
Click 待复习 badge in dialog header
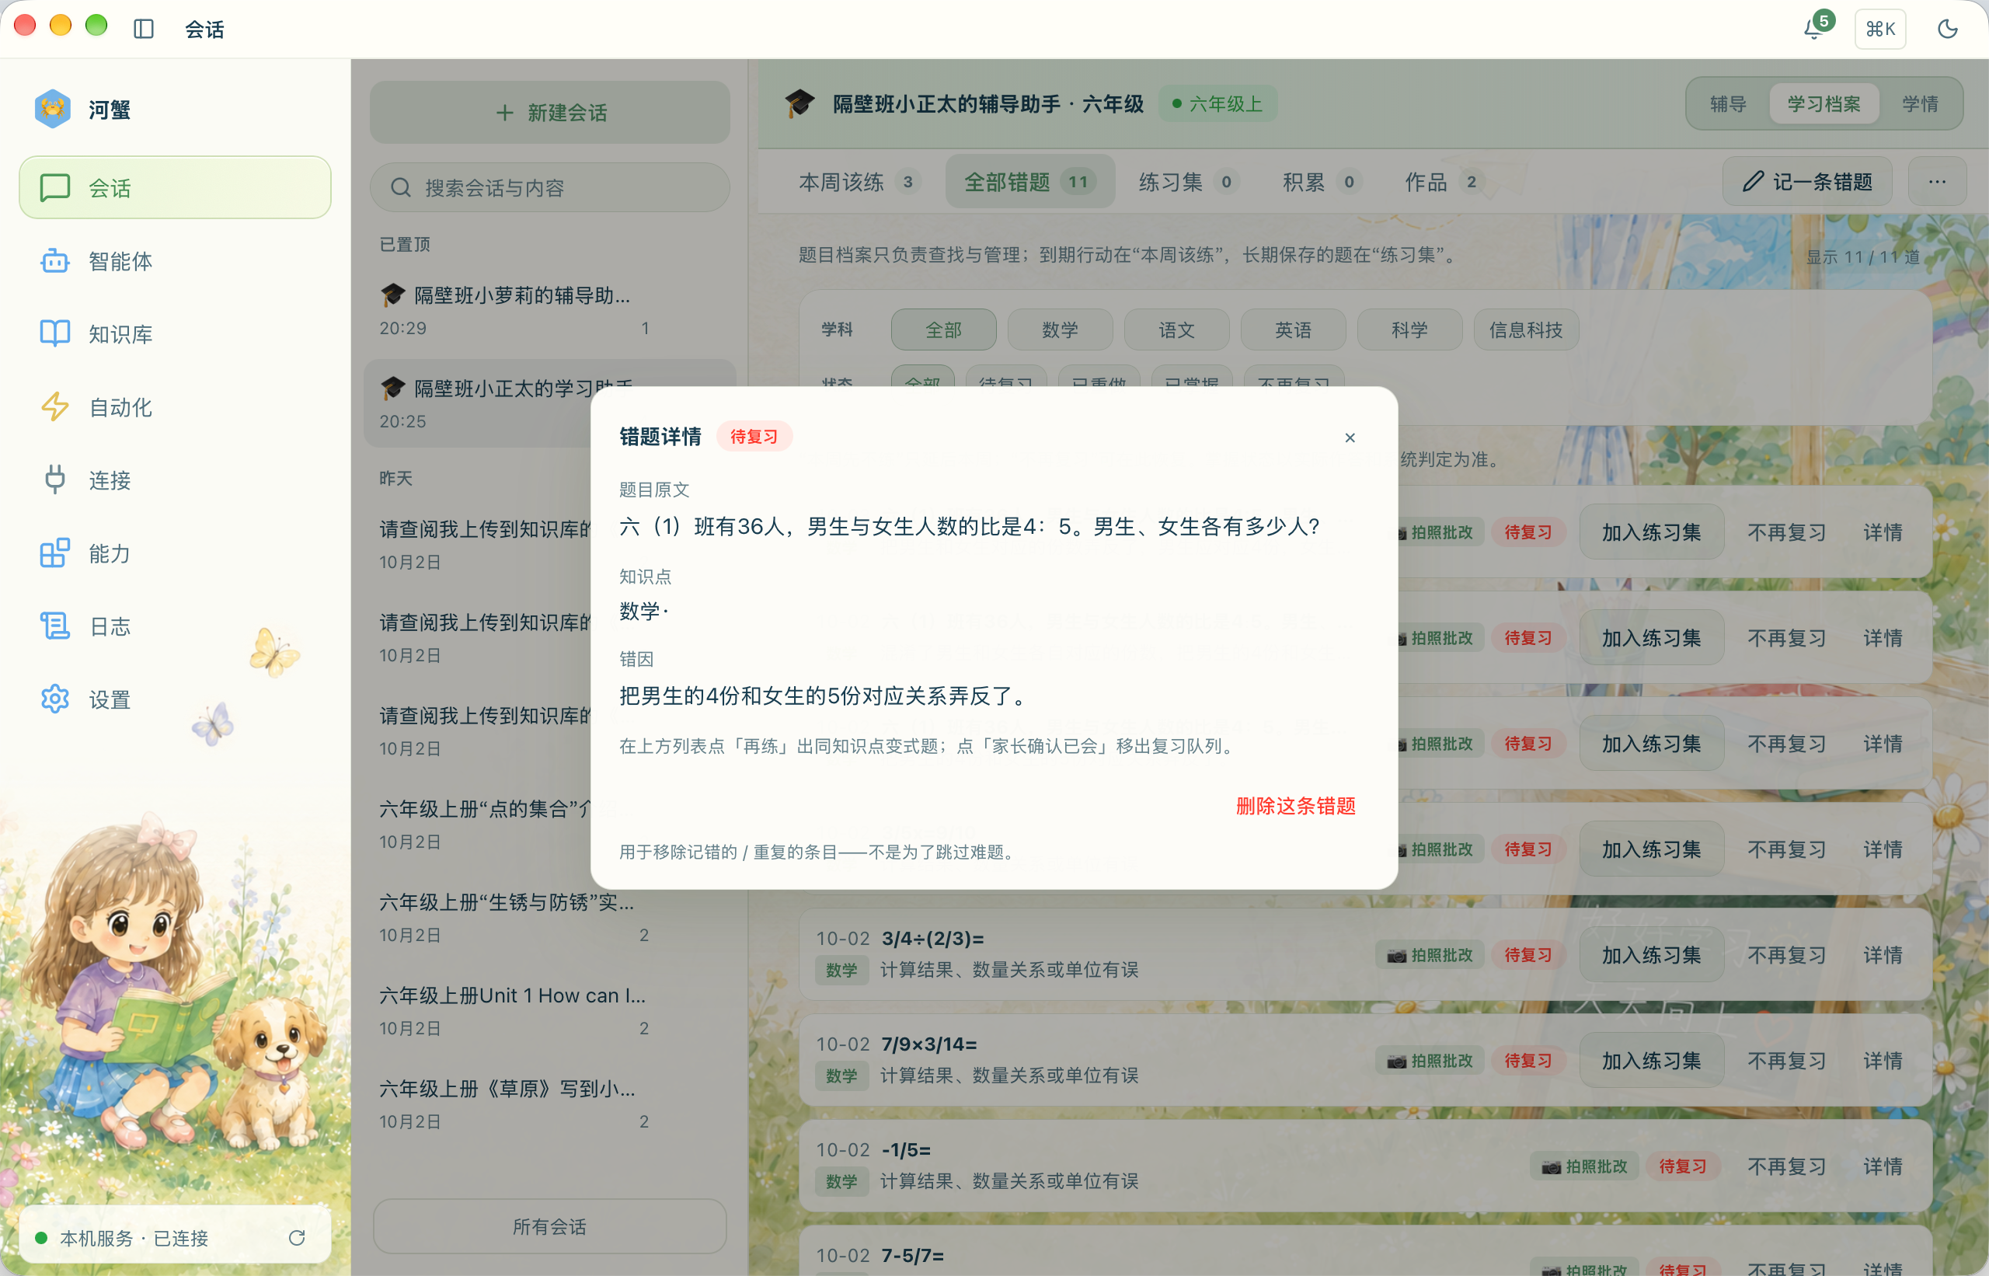click(754, 436)
